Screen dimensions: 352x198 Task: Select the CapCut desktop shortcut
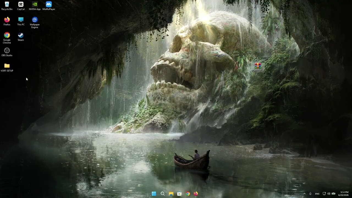tap(21, 6)
